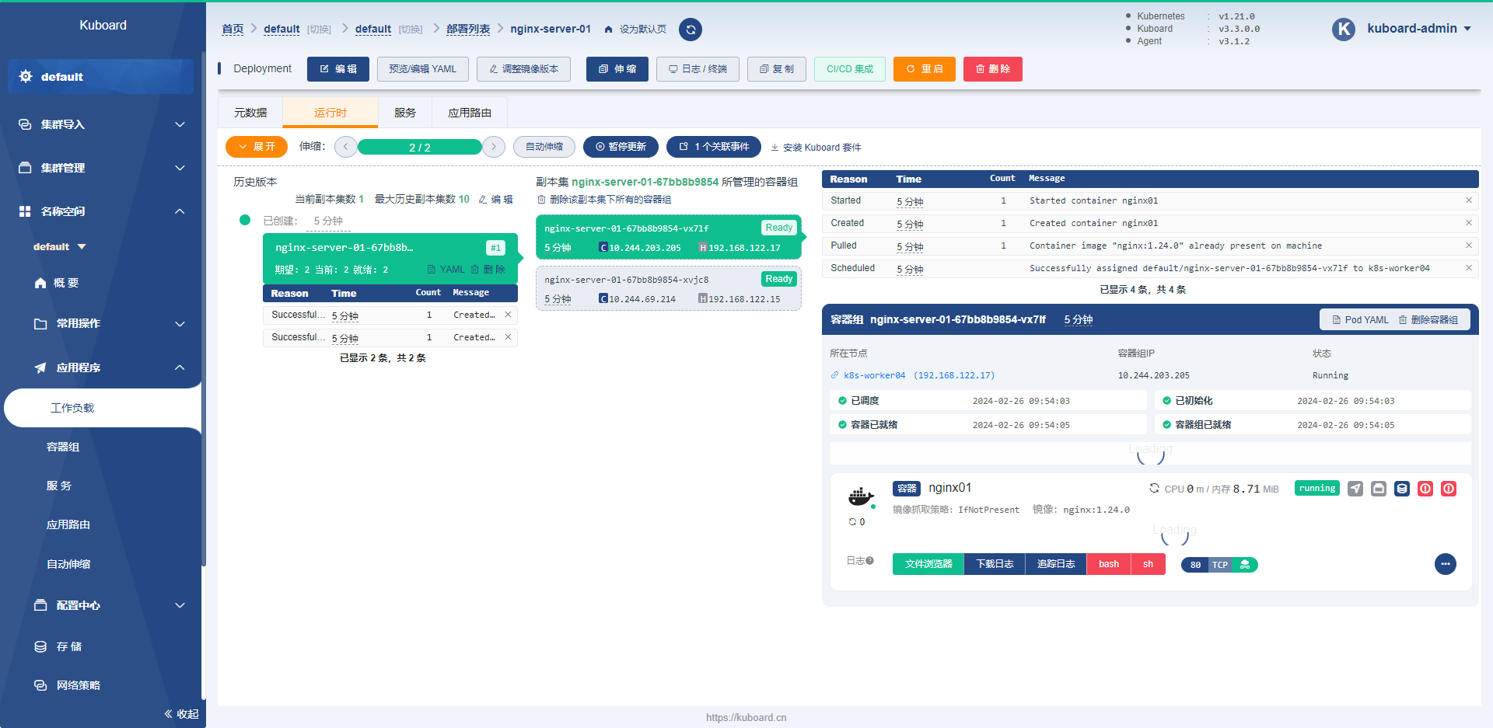Dismiss the Started event row
The width and height of the screenshot is (1493, 728).
[x=1469, y=200]
